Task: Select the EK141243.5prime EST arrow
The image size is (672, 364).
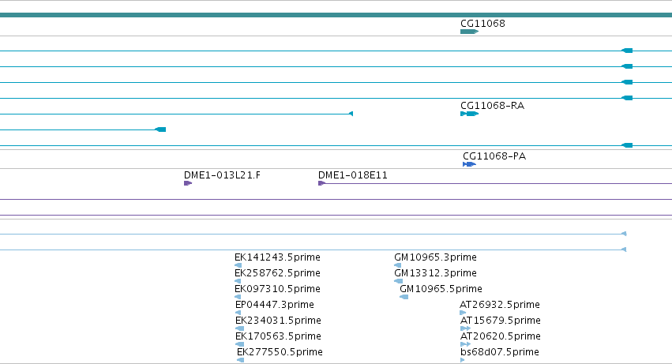Action: [x=238, y=265]
